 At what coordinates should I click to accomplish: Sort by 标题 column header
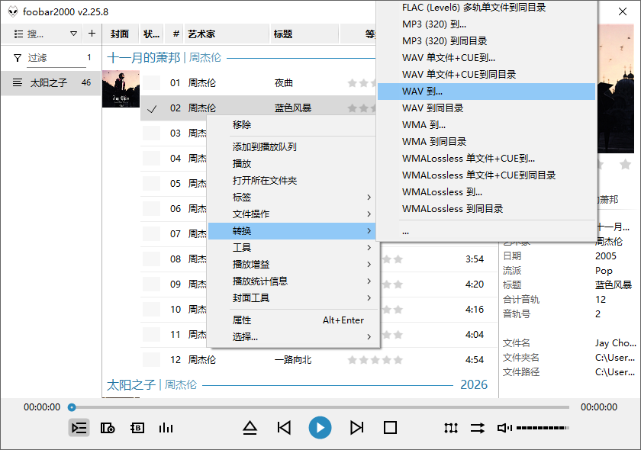[x=304, y=34]
